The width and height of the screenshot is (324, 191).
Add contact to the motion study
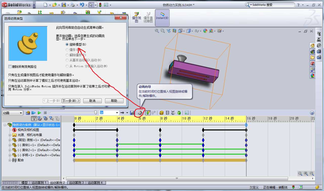(x=173, y=113)
